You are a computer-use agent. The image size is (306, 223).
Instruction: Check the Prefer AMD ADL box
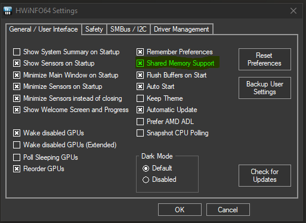[140, 122]
